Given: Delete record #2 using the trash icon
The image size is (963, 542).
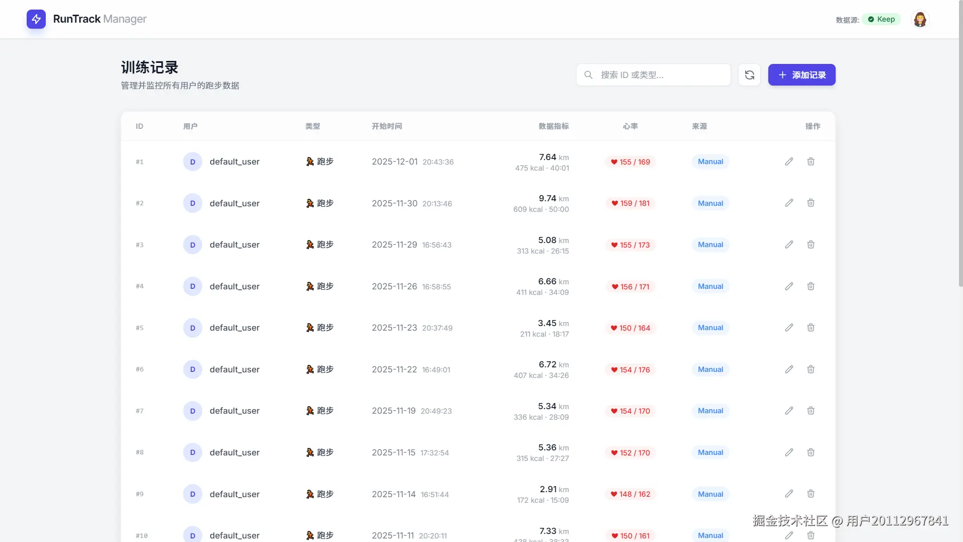Looking at the screenshot, I should point(811,203).
